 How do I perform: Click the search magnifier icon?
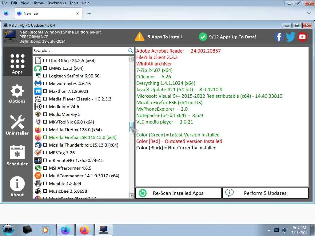coord(130,51)
